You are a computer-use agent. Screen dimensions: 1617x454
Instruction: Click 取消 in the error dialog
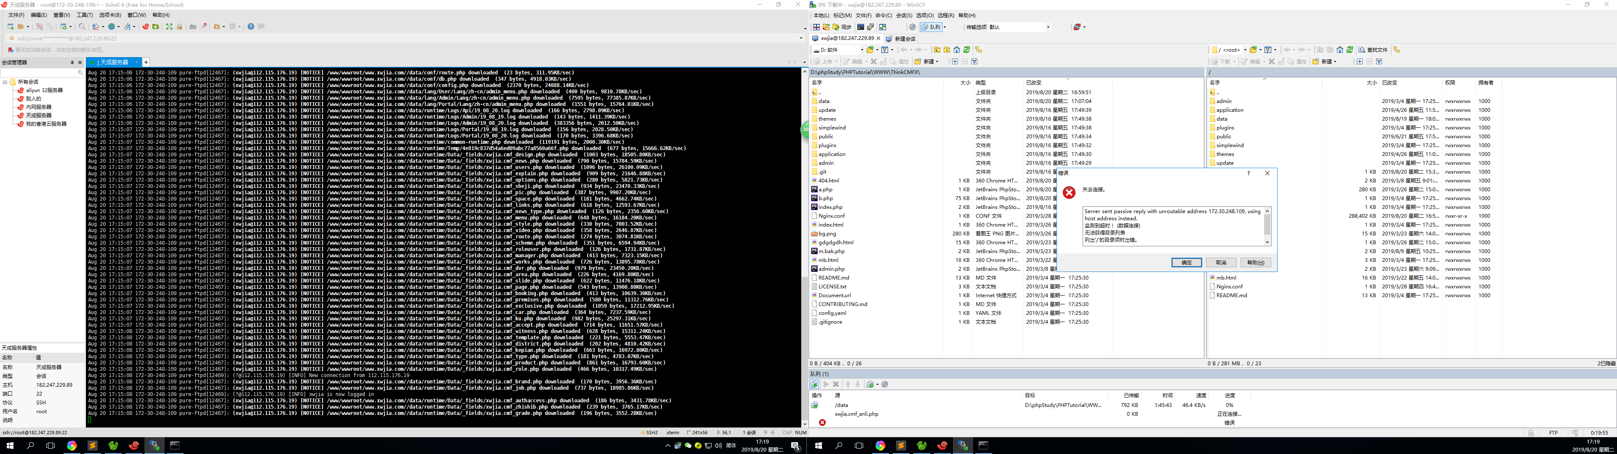[x=1221, y=263]
